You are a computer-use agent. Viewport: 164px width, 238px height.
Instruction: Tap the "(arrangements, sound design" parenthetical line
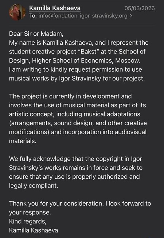(x=78, y=123)
